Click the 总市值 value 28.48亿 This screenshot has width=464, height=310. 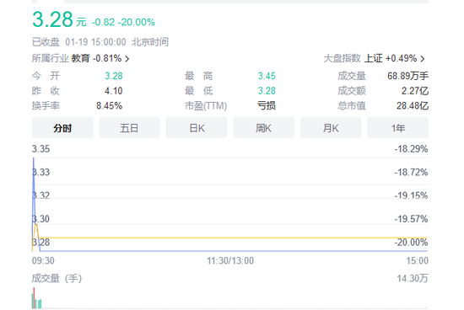click(413, 105)
